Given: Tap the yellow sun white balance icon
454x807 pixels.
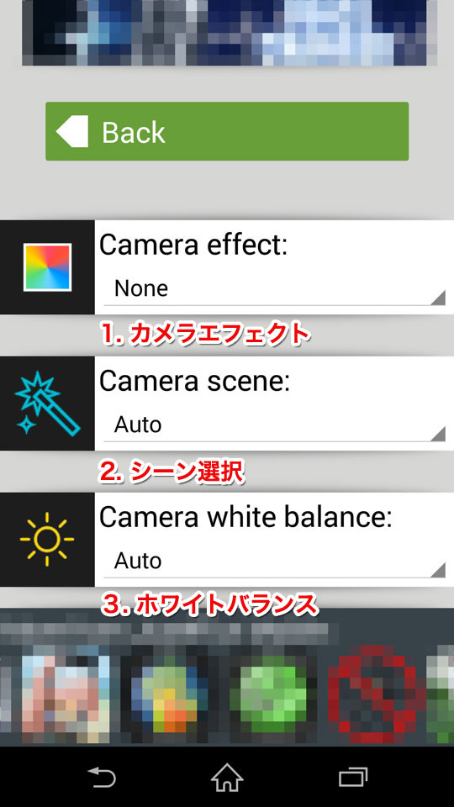Looking at the screenshot, I should coord(47,540).
